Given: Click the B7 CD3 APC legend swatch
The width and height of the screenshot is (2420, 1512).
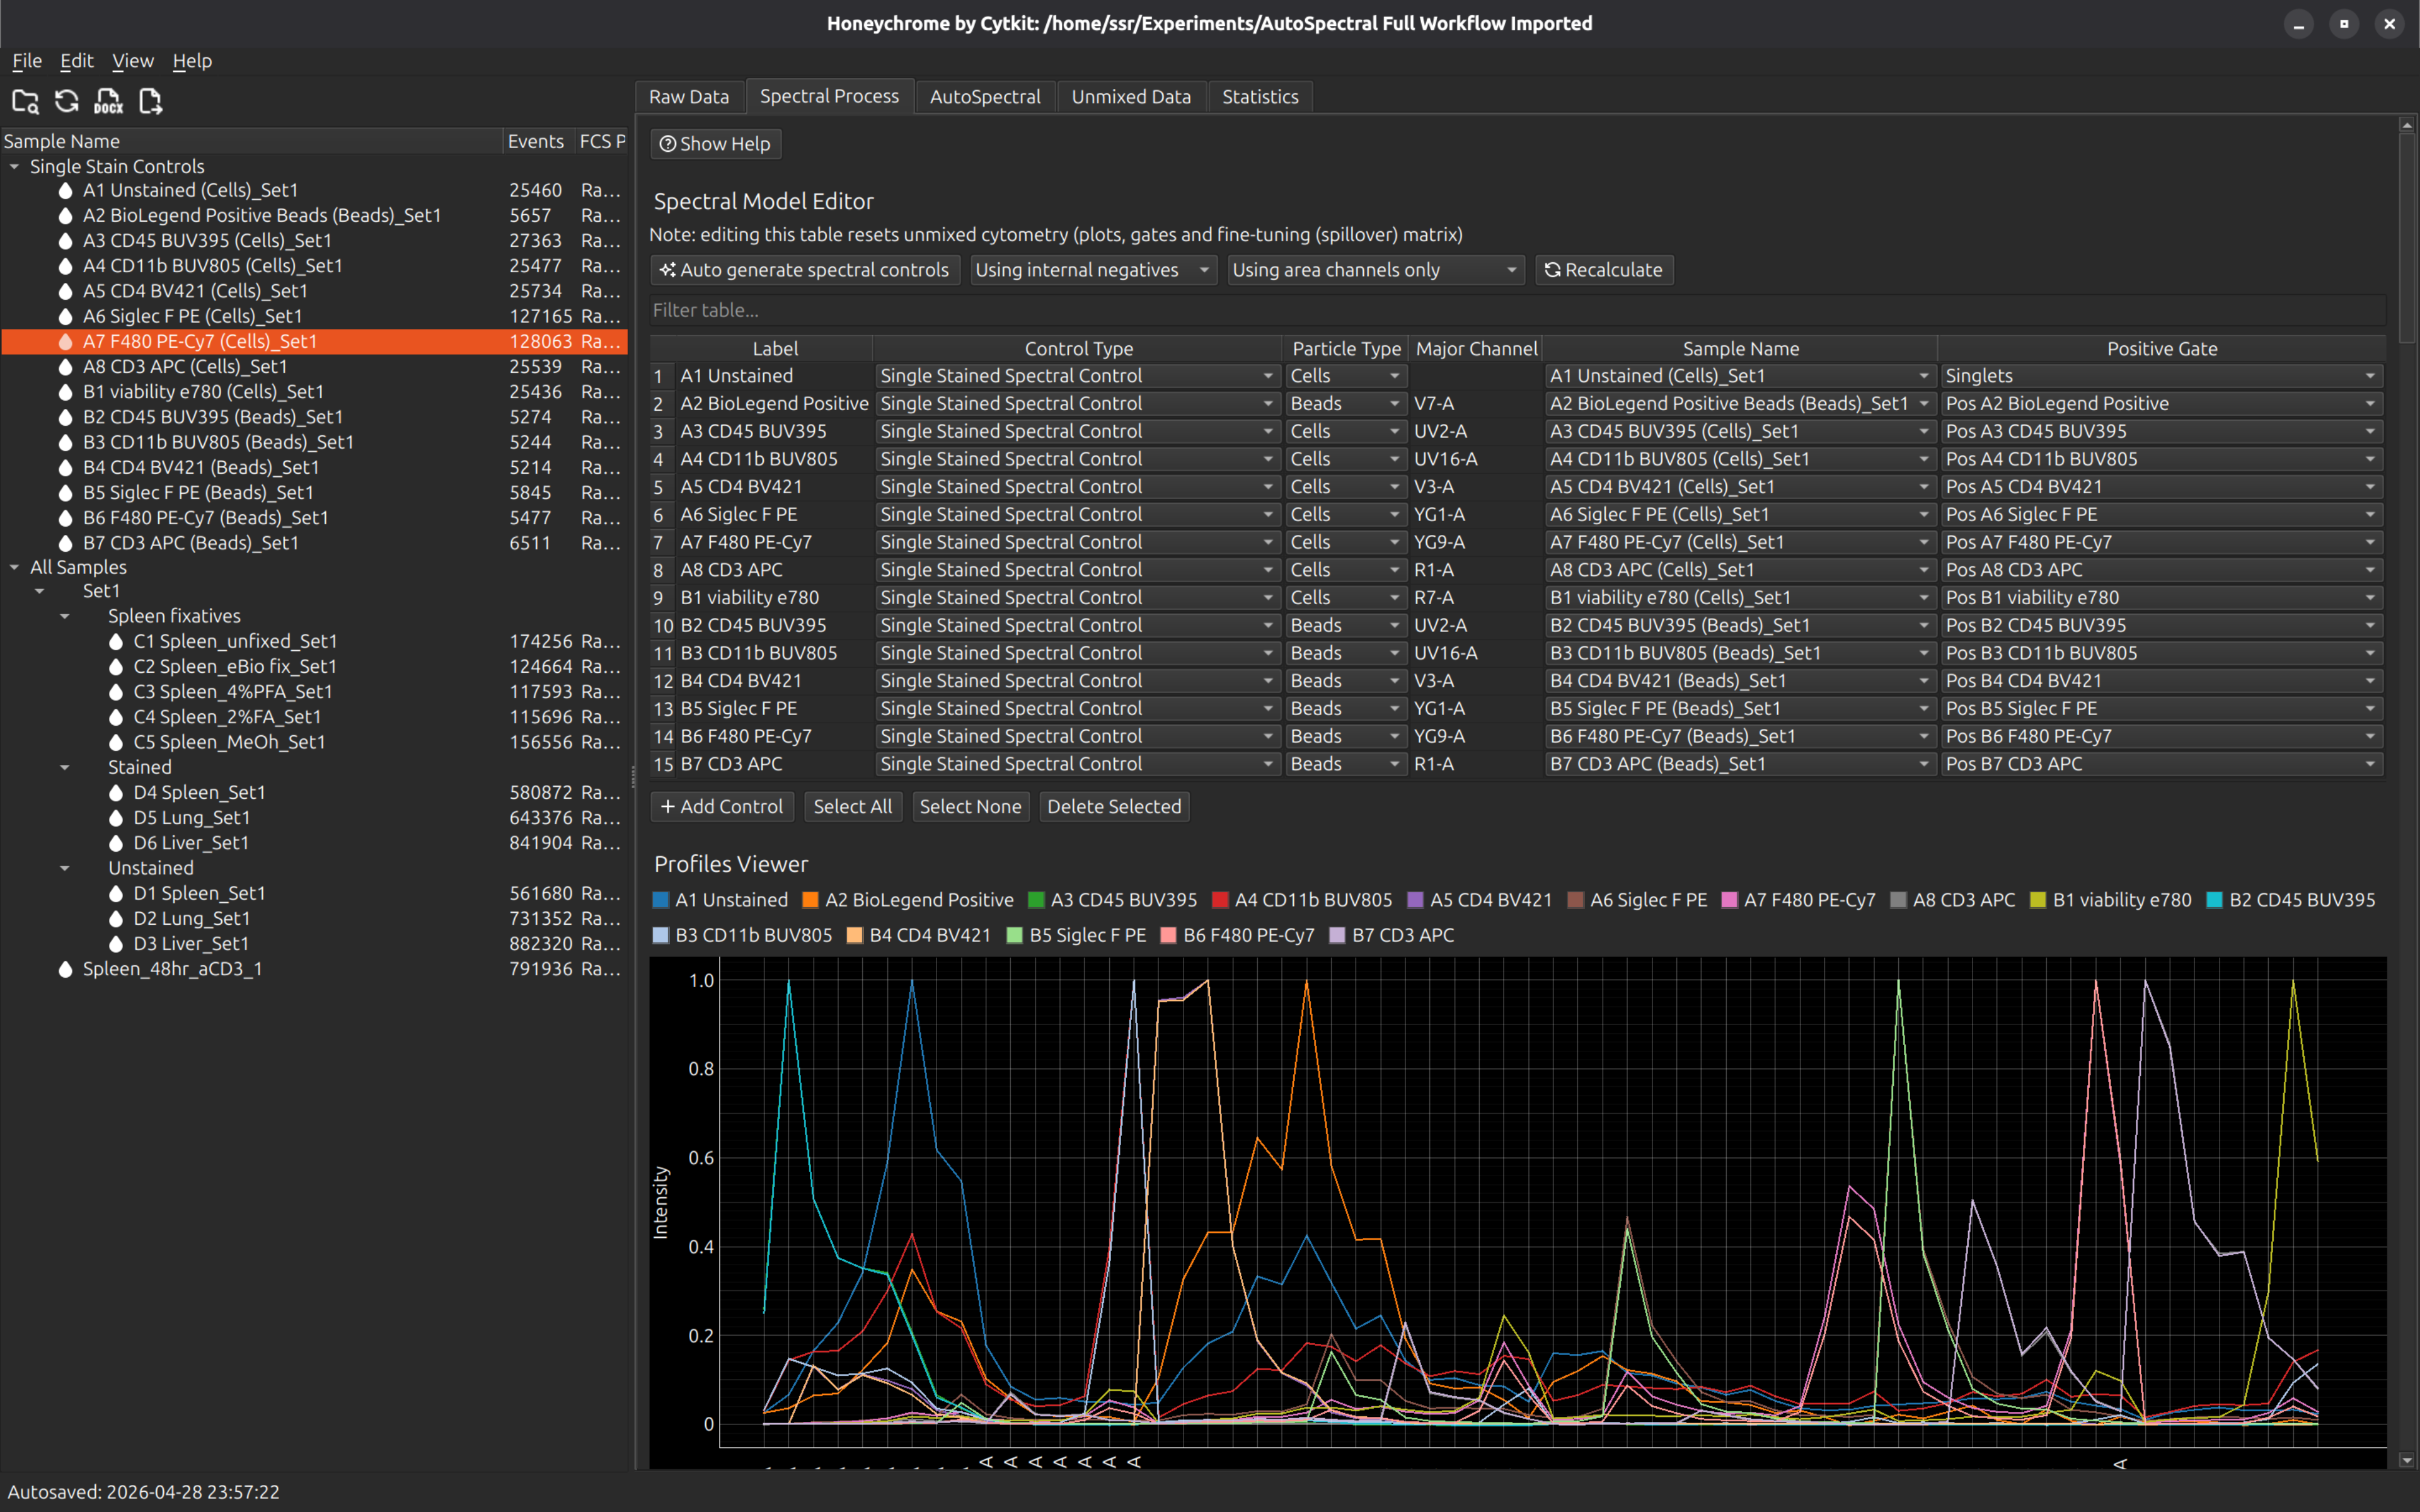Looking at the screenshot, I should [1338, 935].
